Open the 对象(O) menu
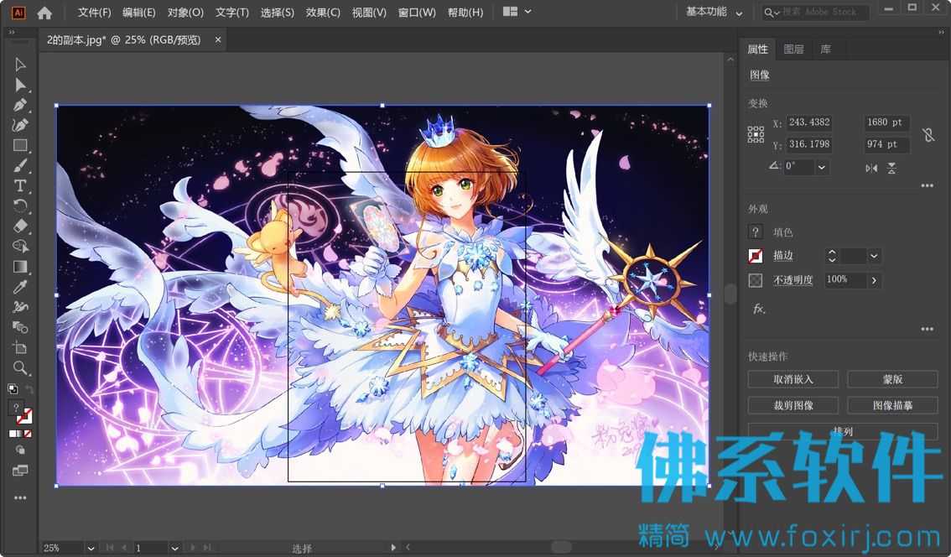The height and width of the screenshot is (557, 951). pyautogui.click(x=185, y=12)
